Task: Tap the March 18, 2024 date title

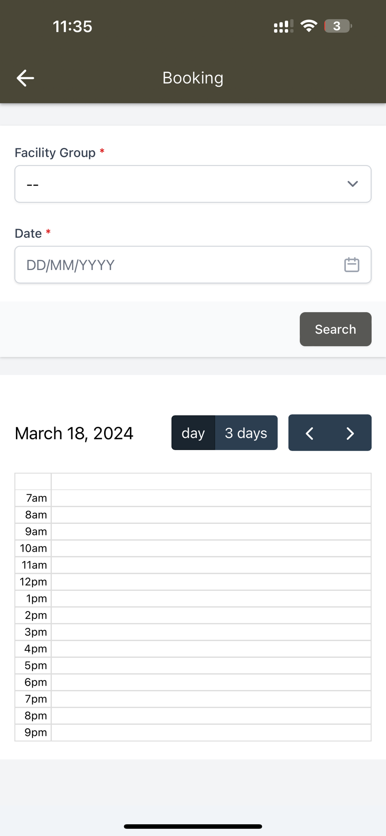Action: (x=74, y=433)
